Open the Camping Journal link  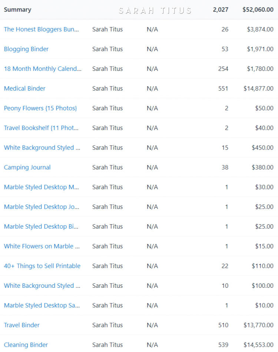27,167
